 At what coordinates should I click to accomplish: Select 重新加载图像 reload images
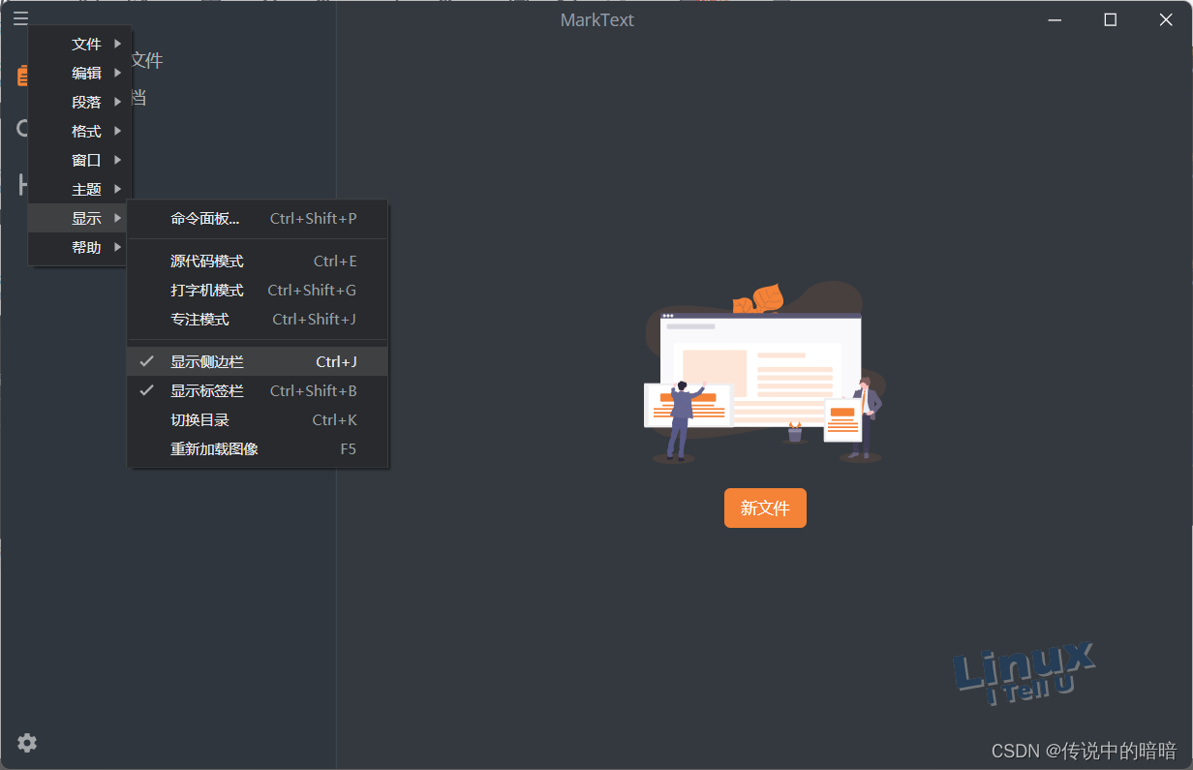point(258,448)
